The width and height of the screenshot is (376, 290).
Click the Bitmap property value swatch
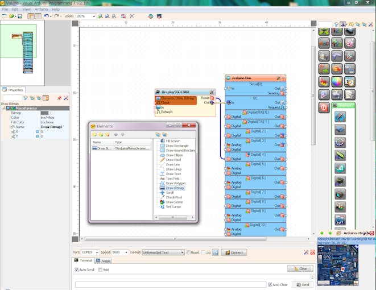click(x=44, y=113)
